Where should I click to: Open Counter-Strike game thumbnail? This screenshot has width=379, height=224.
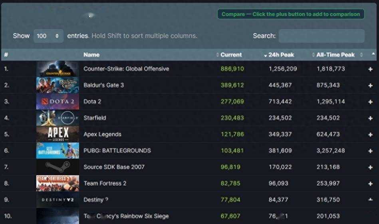point(58,69)
